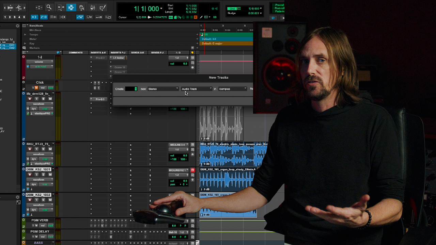Image resolution: width=436 pixels, height=245 pixels.
Task: Solo the lfb_drm128_fn_ track
Action: point(43,99)
